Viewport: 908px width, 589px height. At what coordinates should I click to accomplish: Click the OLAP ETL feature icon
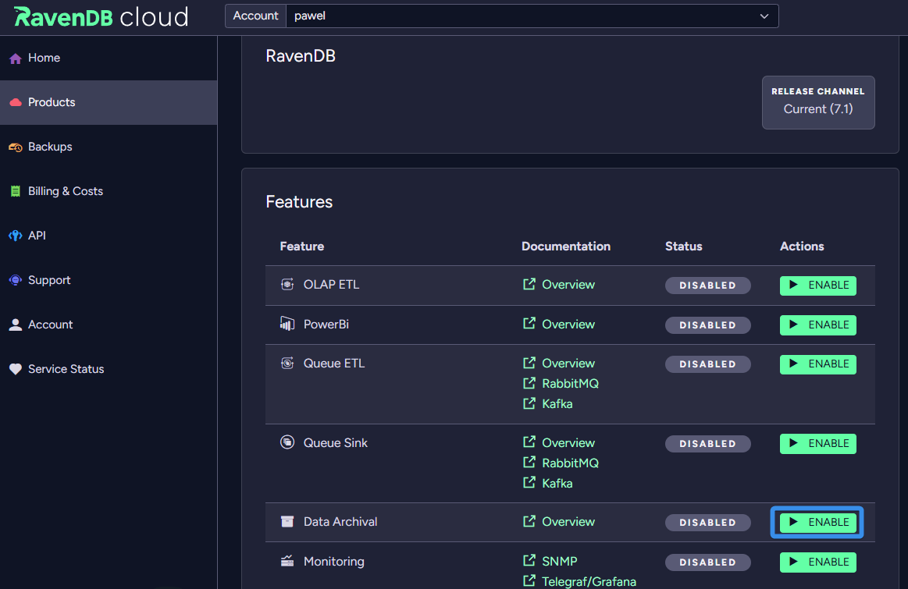287,285
